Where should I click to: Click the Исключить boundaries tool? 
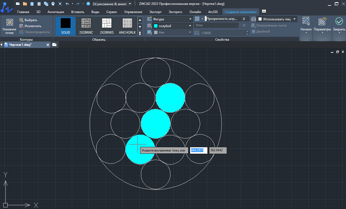[30, 26]
